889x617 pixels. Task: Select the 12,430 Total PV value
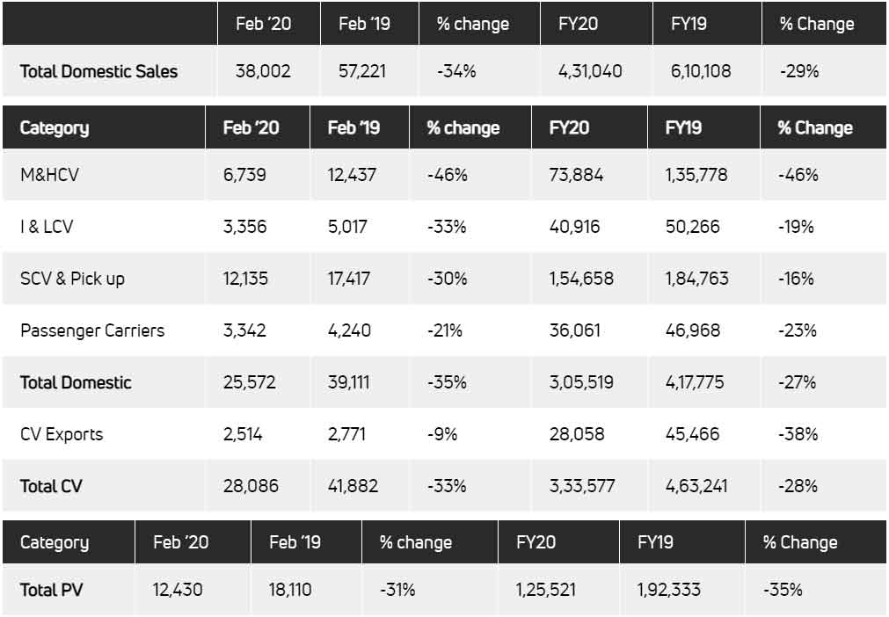[x=178, y=589]
